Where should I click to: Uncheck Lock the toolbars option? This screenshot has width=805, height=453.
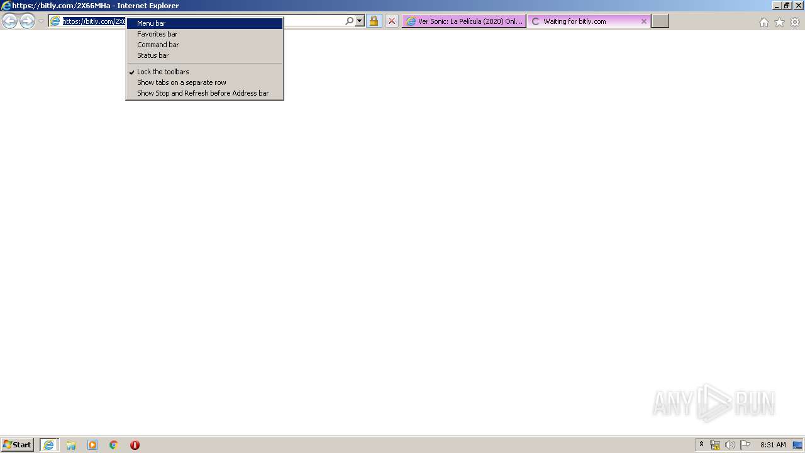[x=204, y=72]
